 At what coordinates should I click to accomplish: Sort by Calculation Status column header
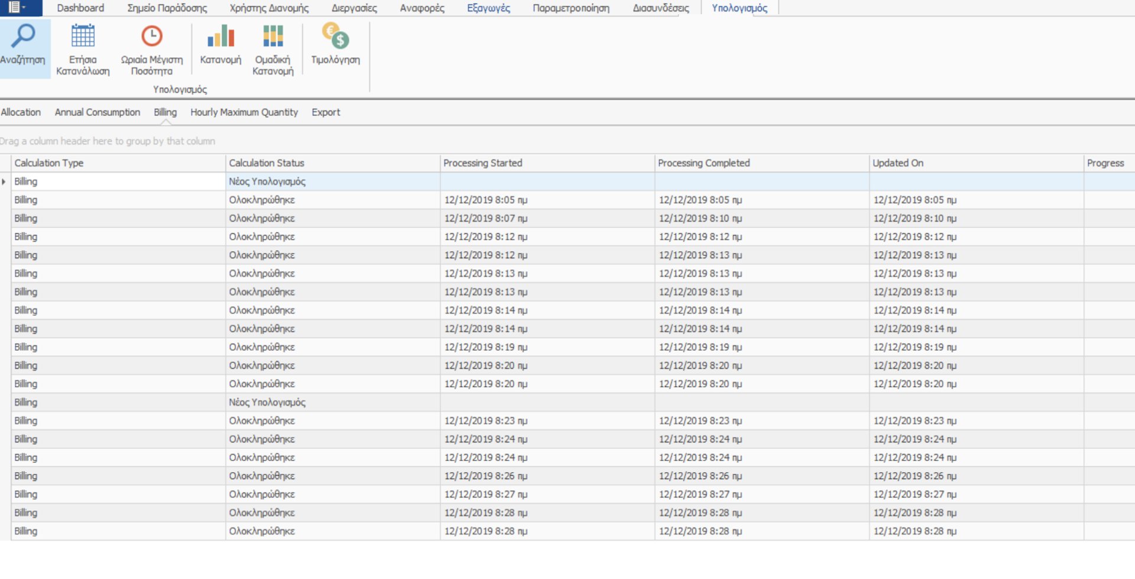[x=267, y=163]
